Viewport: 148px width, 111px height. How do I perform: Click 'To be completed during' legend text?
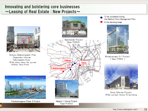114,17
